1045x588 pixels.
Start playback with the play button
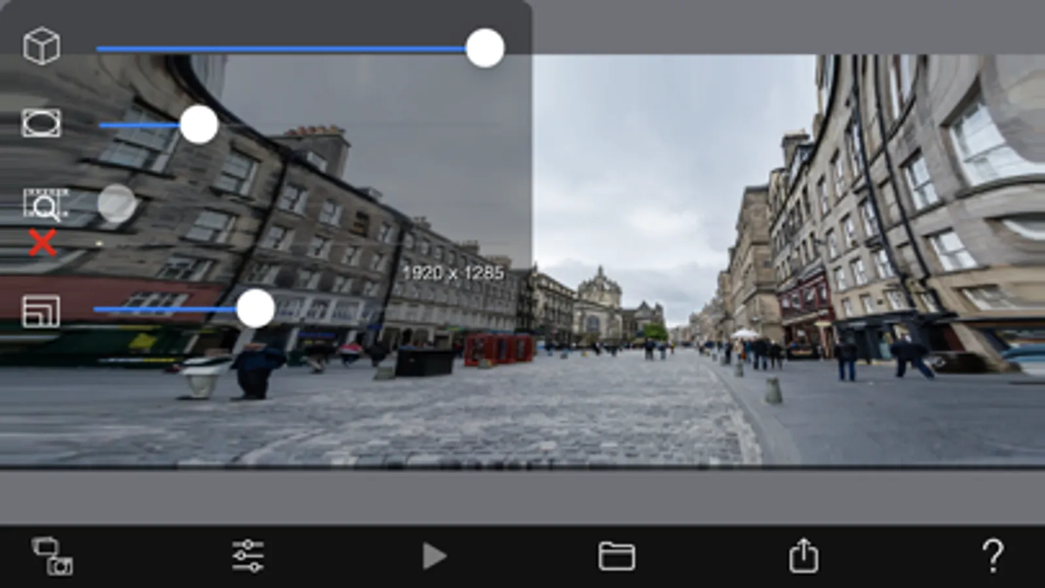pos(434,557)
